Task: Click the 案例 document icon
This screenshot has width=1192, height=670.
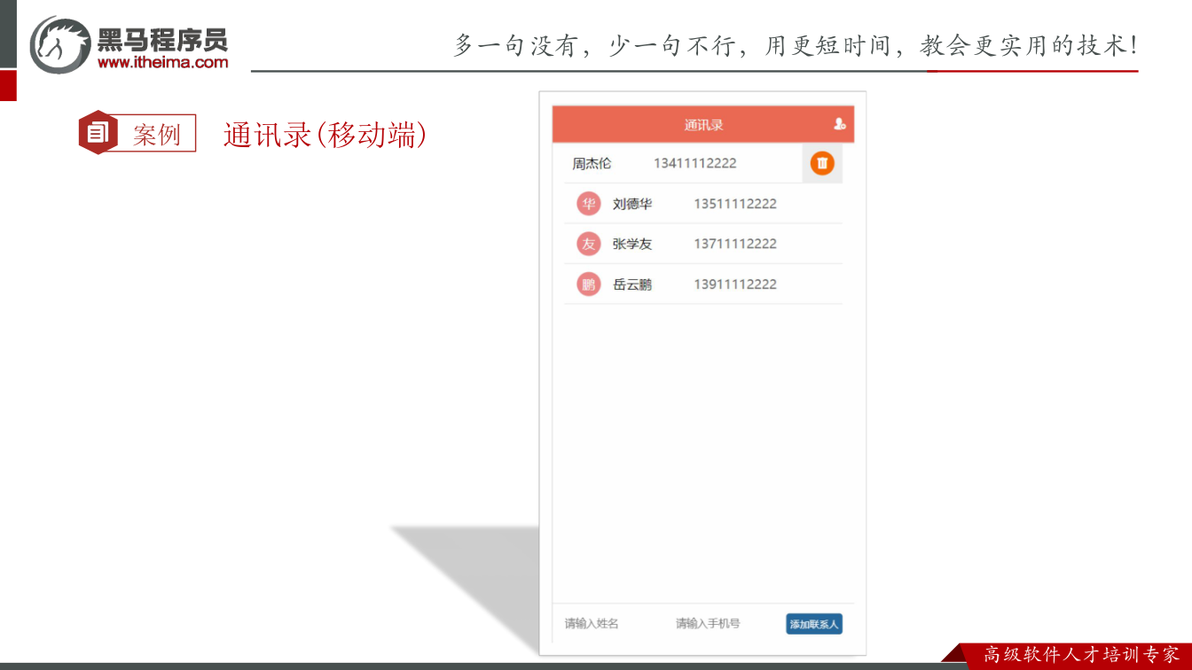Action: 98,133
